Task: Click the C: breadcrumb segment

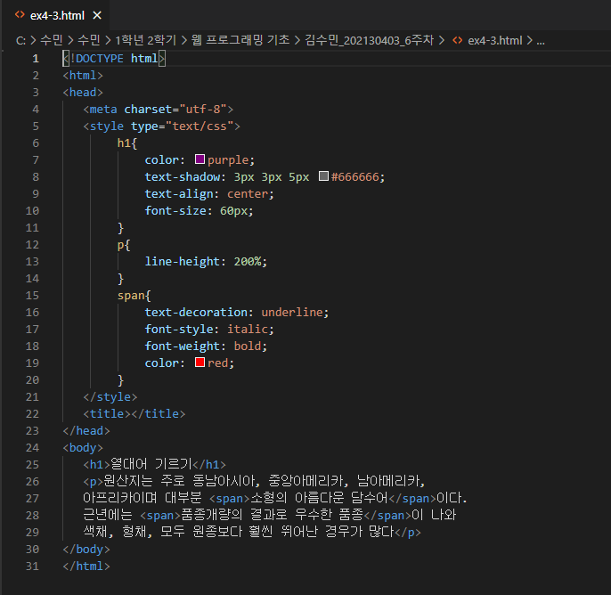Action: 20,40
